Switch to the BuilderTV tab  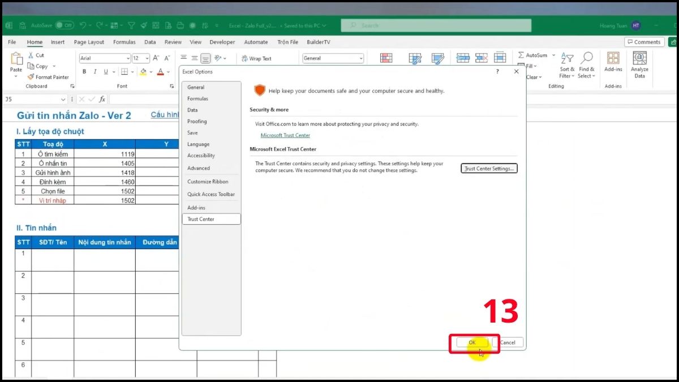click(x=319, y=42)
